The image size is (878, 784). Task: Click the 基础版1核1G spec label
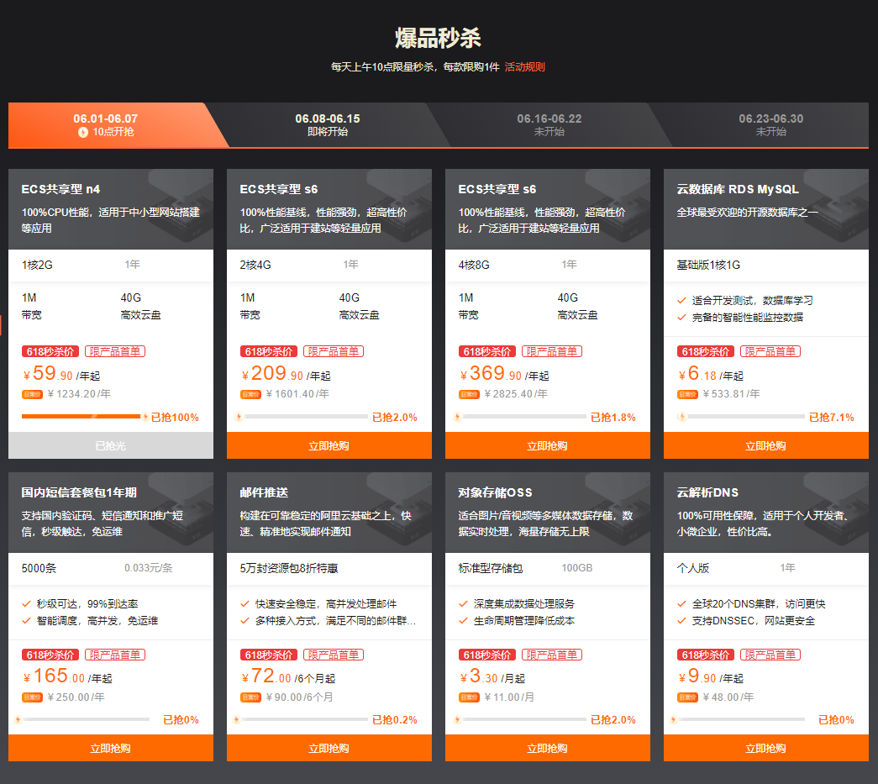[708, 265]
